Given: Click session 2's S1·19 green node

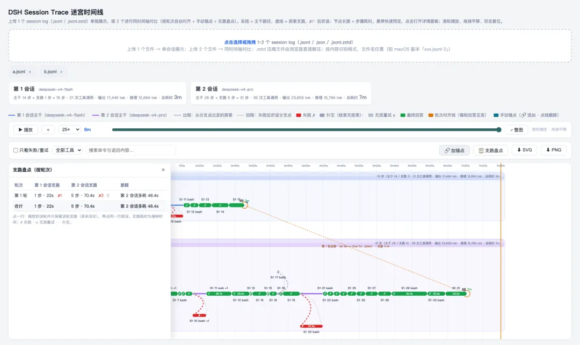Looking at the screenshot, I should point(291,293).
